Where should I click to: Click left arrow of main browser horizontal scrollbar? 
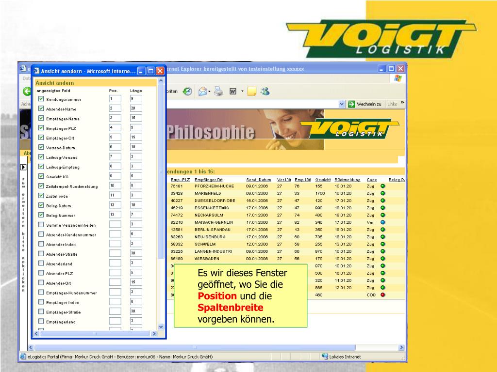pos(31,347)
